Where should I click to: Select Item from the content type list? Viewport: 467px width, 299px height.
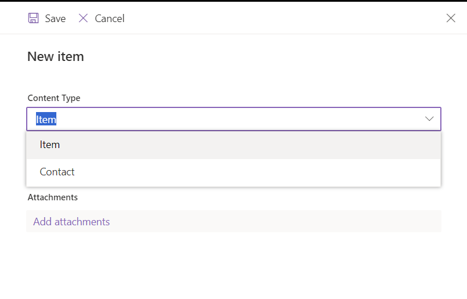click(233, 145)
